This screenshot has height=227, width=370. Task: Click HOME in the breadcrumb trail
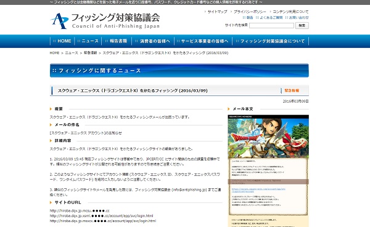pyautogui.click(x=54, y=53)
